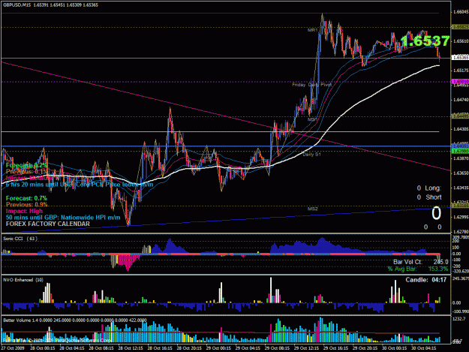The width and height of the screenshot is (469, 352).
Task: Select the Daily S1 label
Action: pos(311,155)
